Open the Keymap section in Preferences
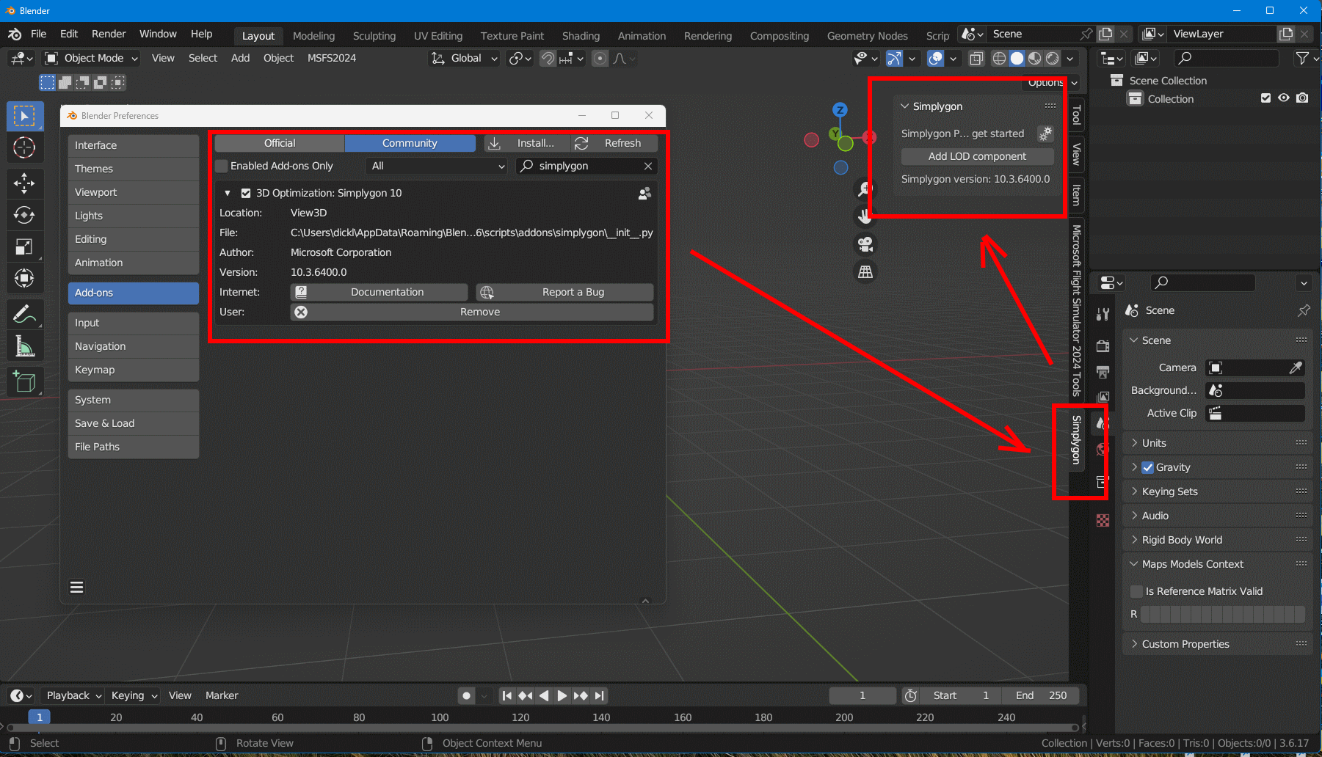The width and height of the screenshot is (1322, 757). (x=134, y=370)
